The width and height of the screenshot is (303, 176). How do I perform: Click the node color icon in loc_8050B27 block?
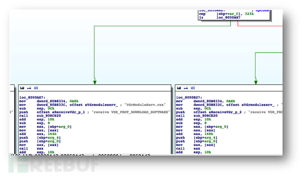[x=179, y=88]
